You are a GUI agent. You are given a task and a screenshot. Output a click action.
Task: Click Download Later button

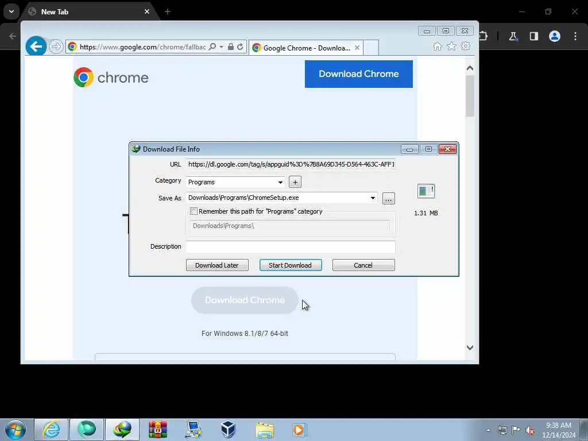pyautogui.click(x=217, y=265)
